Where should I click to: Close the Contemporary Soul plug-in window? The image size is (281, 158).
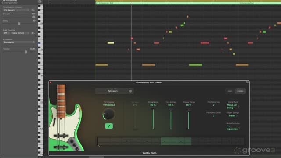coord(50,83)
